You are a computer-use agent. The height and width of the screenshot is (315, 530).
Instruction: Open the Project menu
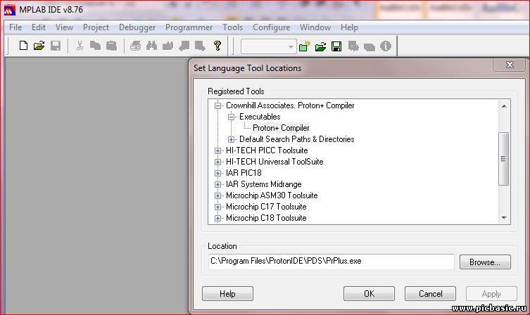(96, 27)
